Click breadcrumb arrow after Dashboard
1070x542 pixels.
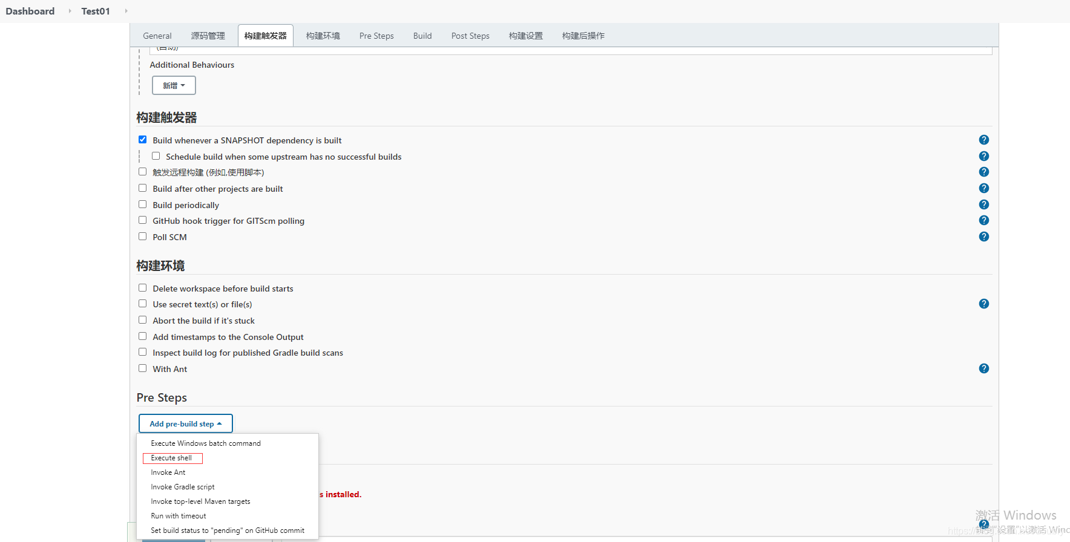[x=70, y=11]
